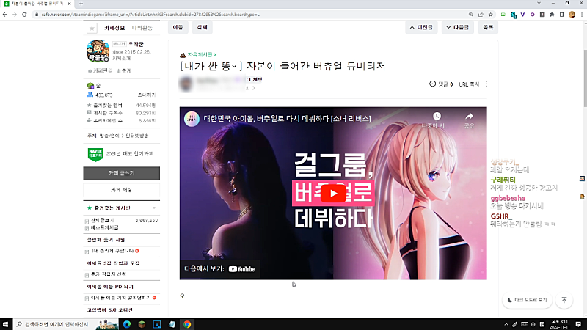Open the browser side panel icon

tap(562, 15)
